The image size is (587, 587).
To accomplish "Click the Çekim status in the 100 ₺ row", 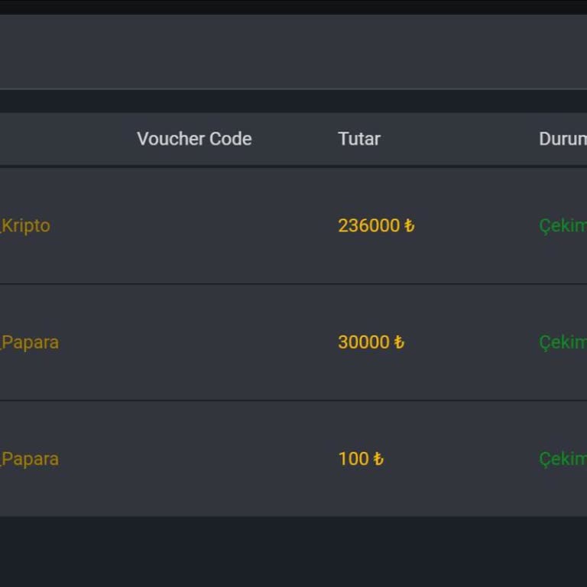I will coord(563,459).
